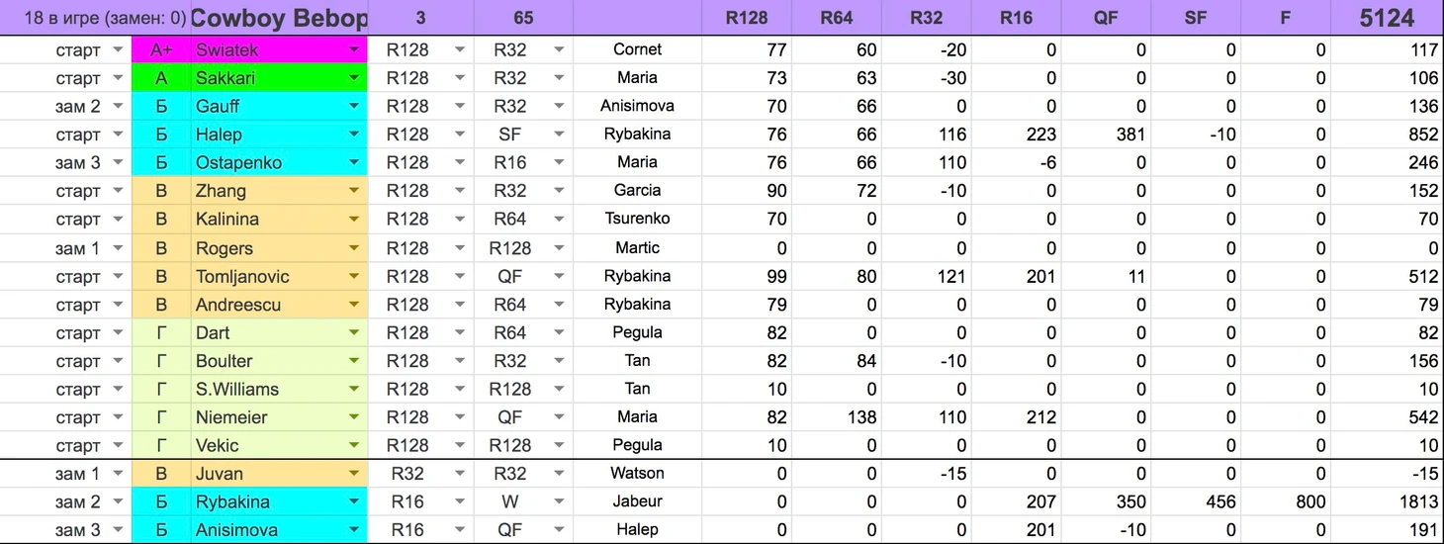
Task: Open Halep's SF round dropdown arrow
Action: tap(559, 135)
